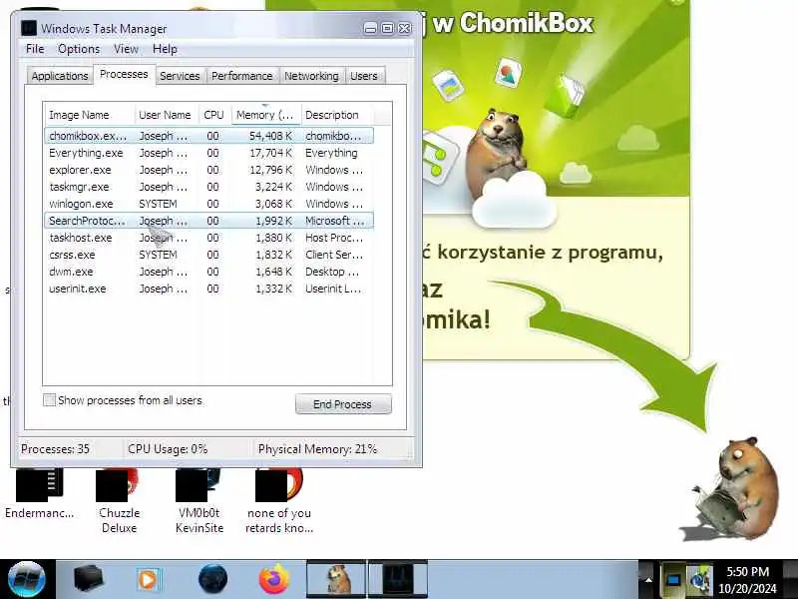798x599 pixels.
Task: Click the black folder taskbar icon
Action: (88, 579)
